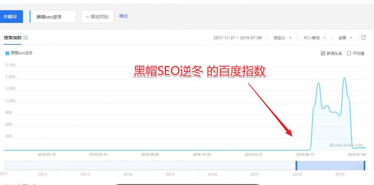This screenshot has width=374, height=185.
Task: Click the +添加对比 button
Action: (x=97, y=16)
